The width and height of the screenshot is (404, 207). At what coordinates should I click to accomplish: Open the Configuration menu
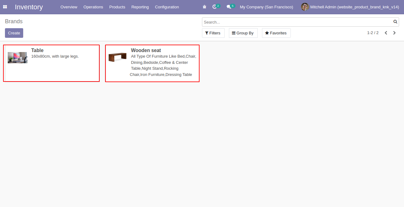tap(167, 7)
